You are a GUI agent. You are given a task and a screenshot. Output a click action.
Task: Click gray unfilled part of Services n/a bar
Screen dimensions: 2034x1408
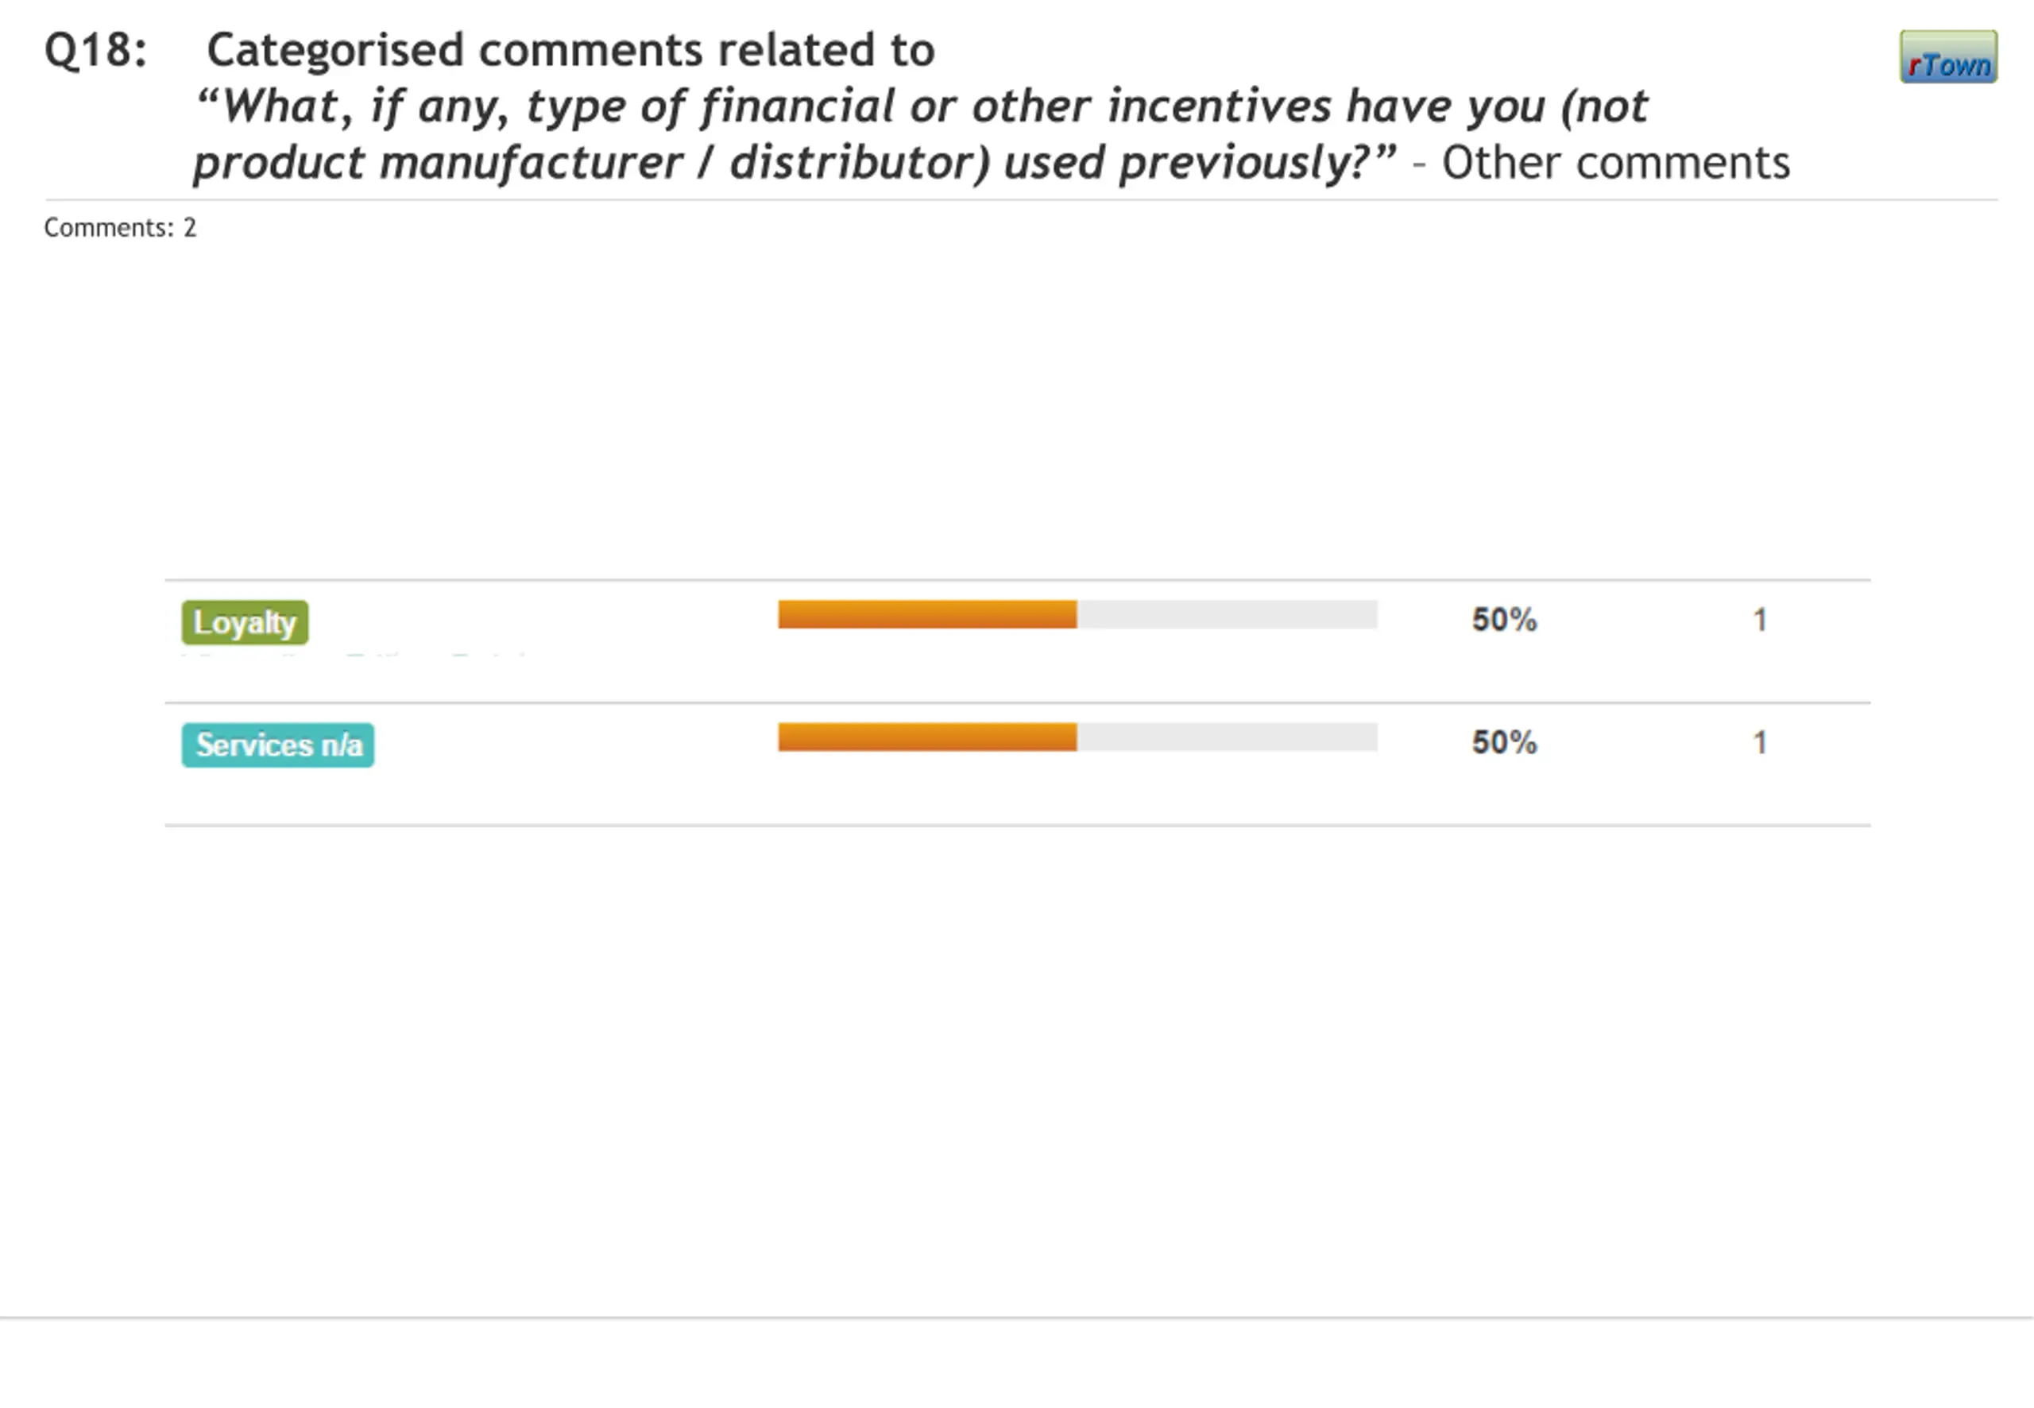tap(1226, 737)
